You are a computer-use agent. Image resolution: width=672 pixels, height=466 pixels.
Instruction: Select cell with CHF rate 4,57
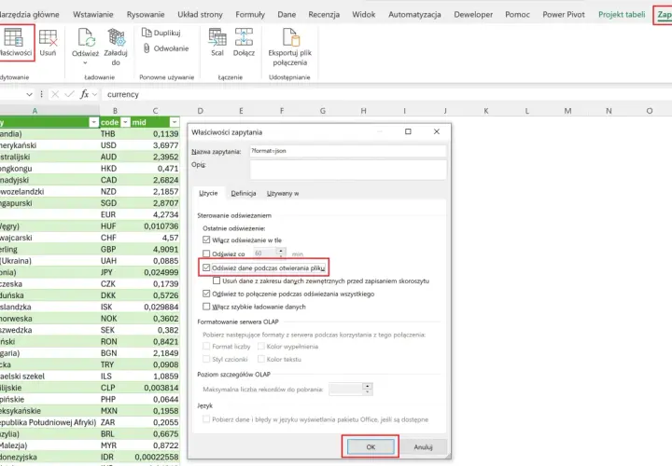(x=155, y=238)
